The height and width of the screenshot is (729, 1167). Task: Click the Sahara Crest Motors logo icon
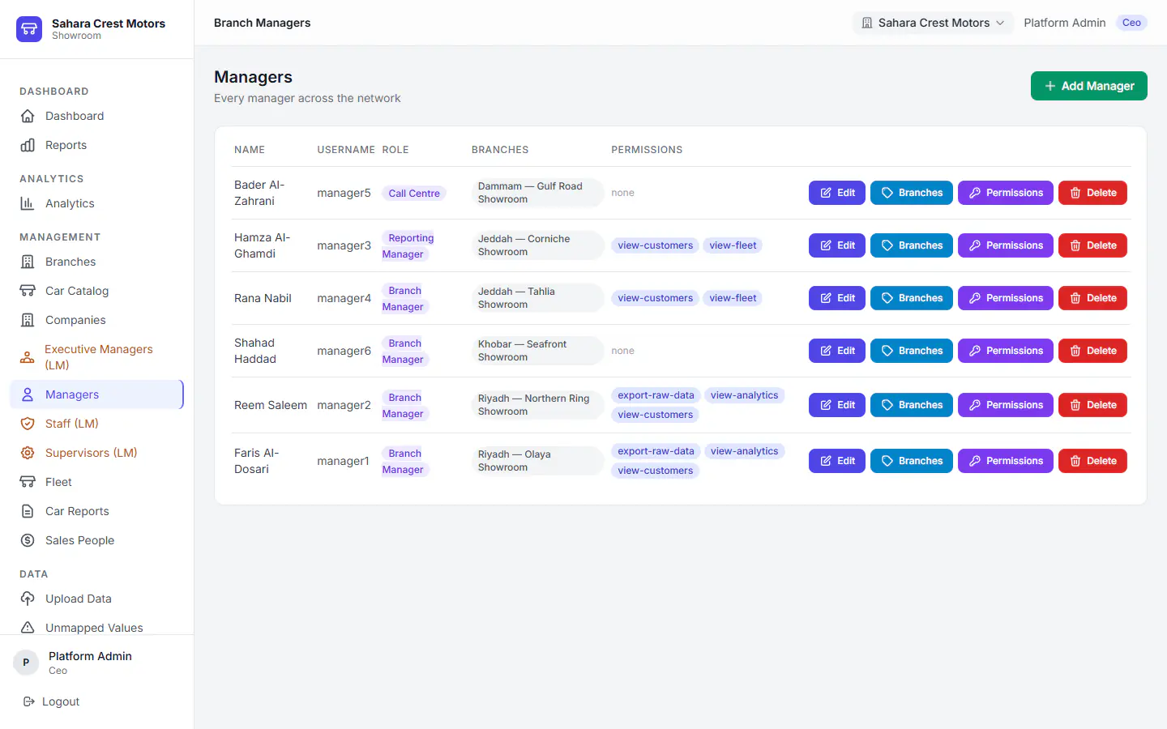29,29
